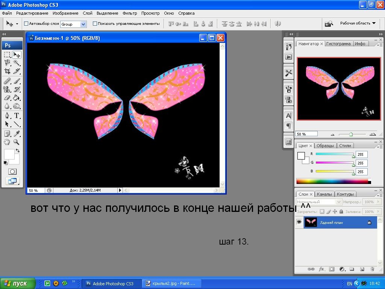Create a new layer with the Layers panel icon

click(x=362, y=269)
